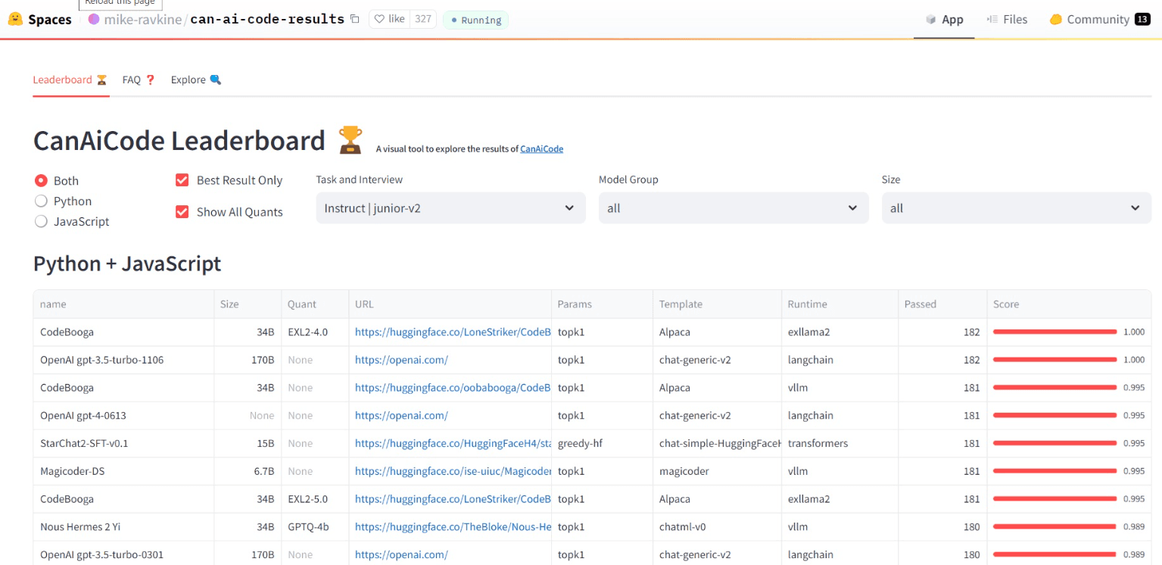Toggle the Show All Quants checkbox
Image resolution: width=1162 pixels, height=565 pixels.
pyautogui.click(x=182, y=212)
